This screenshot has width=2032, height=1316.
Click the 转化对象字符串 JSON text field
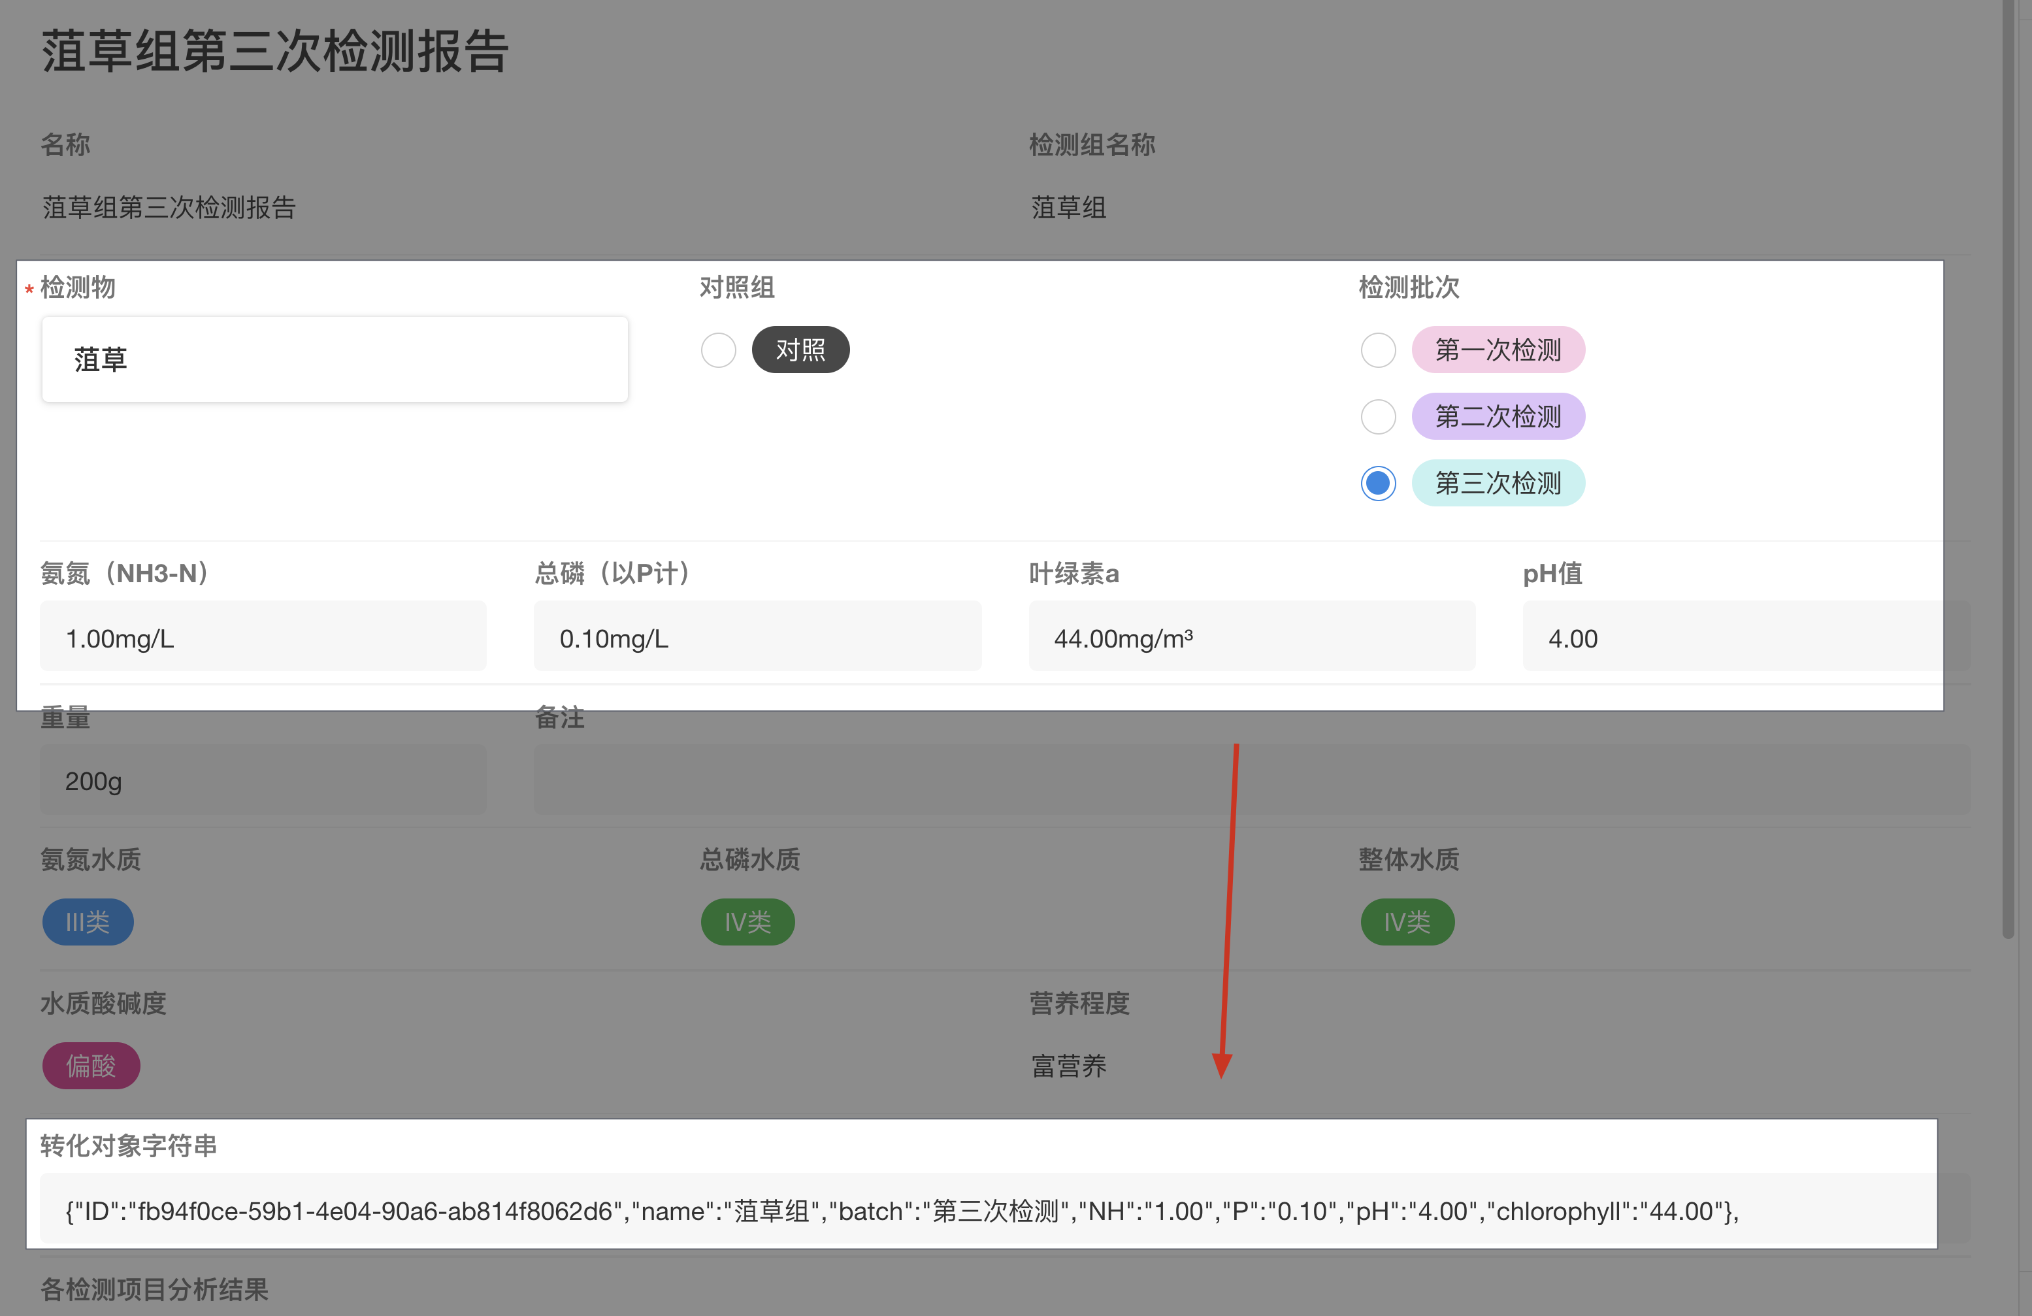tap(982, 1211)
